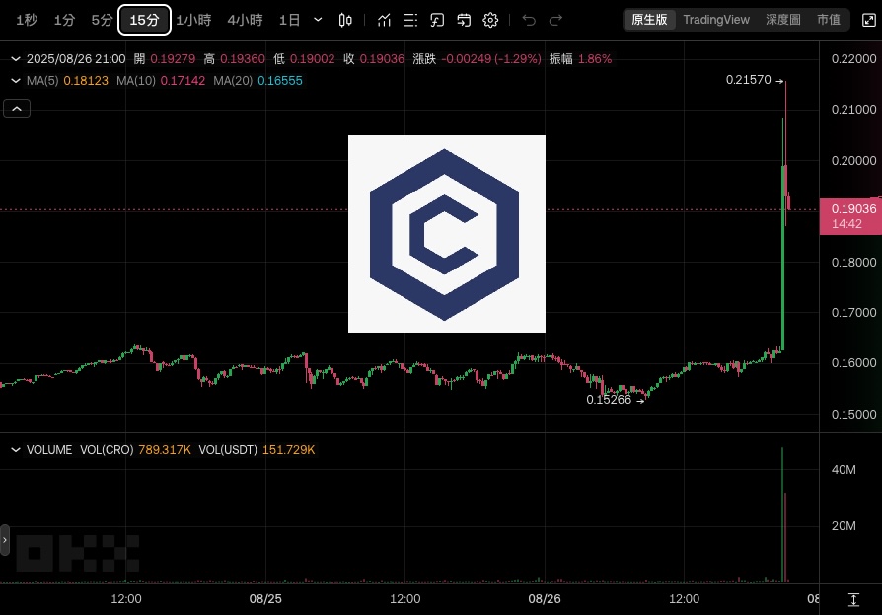Switch to 1小時 interval

tap(193, 21)
